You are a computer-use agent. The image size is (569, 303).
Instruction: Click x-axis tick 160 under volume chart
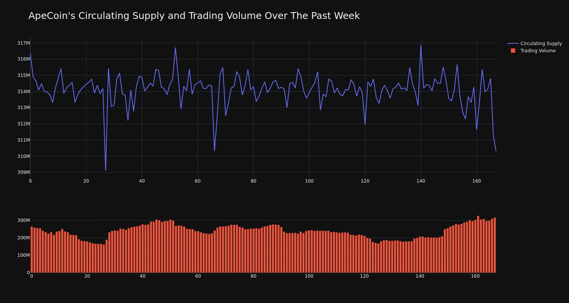pyautogui.click(x=475, y=276)
